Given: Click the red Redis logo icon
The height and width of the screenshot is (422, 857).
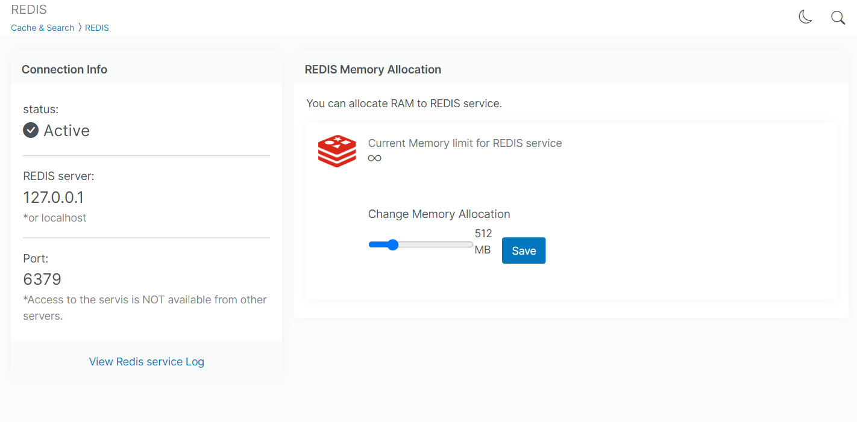Looking at the screenshot, I should click(337, 150).
